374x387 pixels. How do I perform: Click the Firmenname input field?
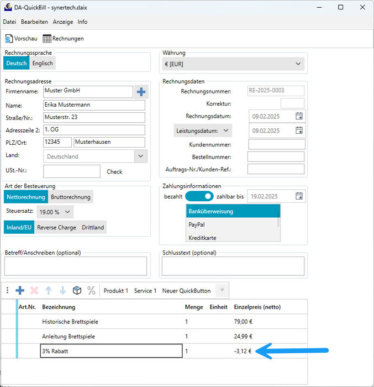pos(88,92)
